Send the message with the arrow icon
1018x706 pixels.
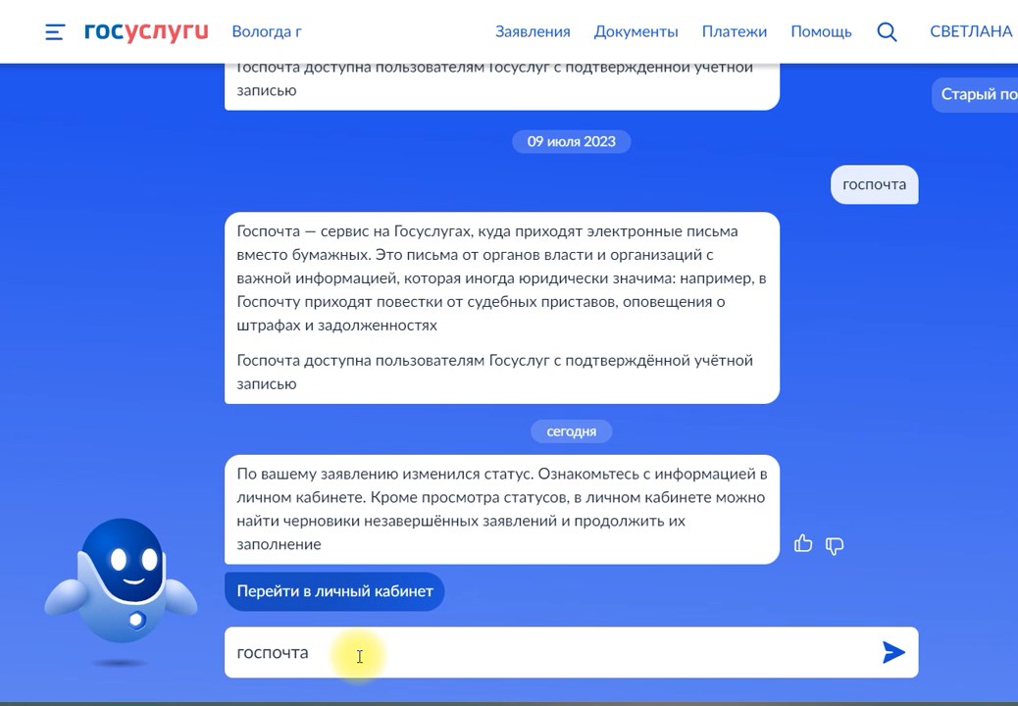pos(892,652)
